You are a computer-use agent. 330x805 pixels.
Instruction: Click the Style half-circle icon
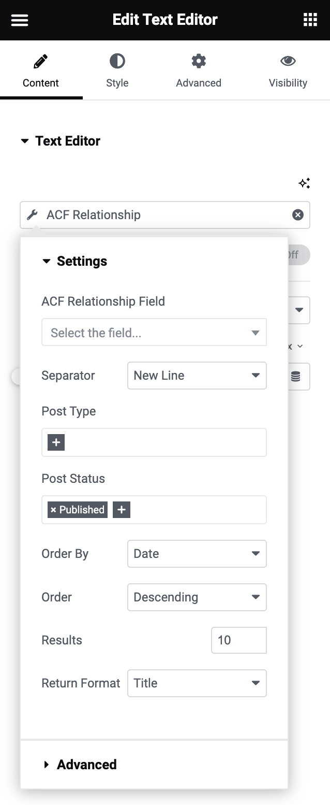point(117,61)
